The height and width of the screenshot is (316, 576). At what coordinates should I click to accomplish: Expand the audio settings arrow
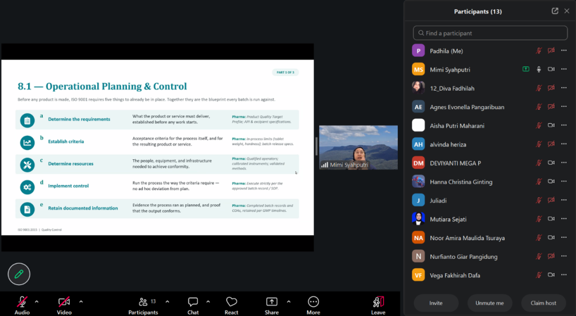(37, 302)
